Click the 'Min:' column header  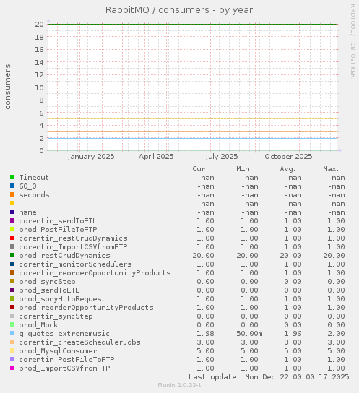point(244,168)
